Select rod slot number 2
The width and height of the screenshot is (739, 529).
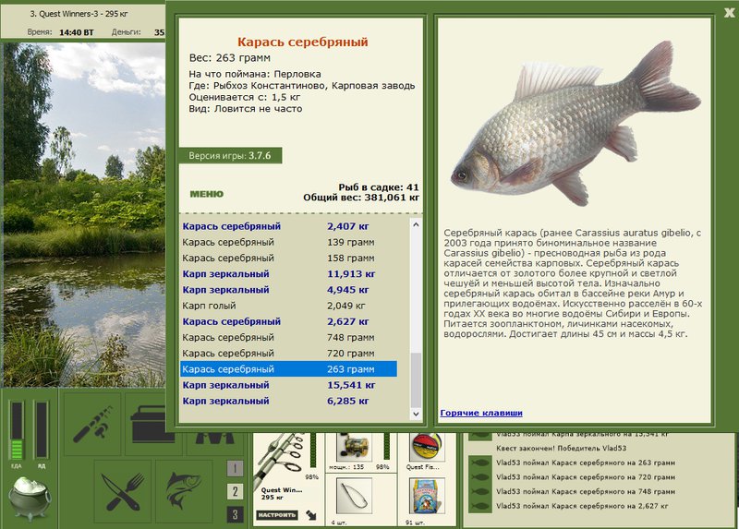coord(236,491)
